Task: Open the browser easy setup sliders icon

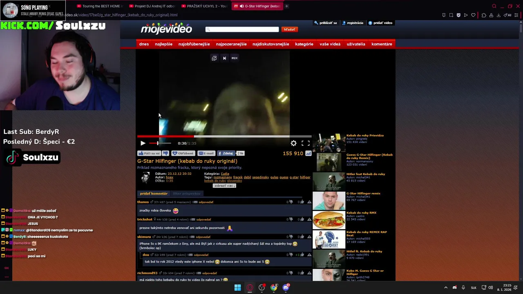Action: point(517,15)
